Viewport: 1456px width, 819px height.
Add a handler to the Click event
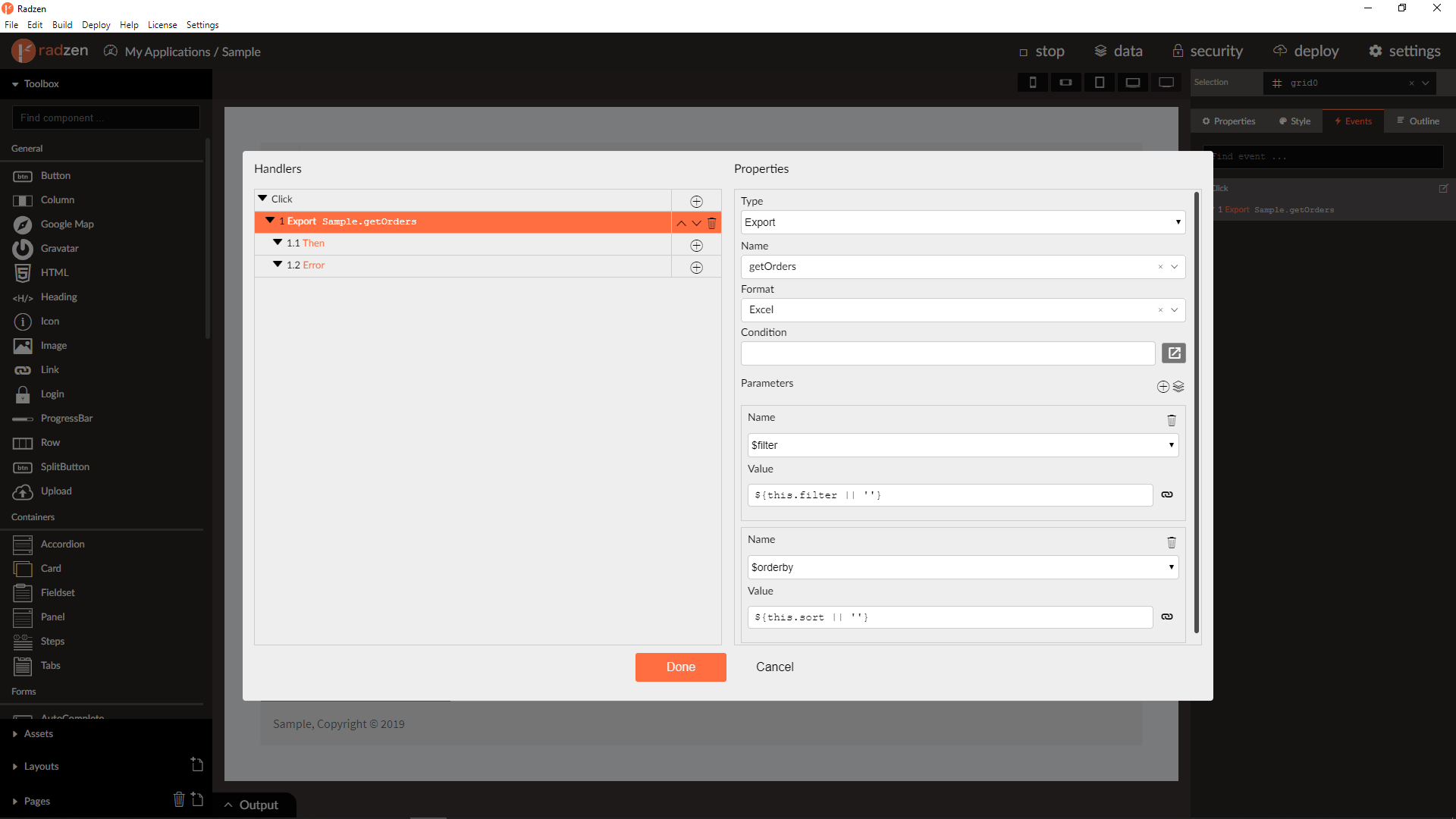[696, 202]
